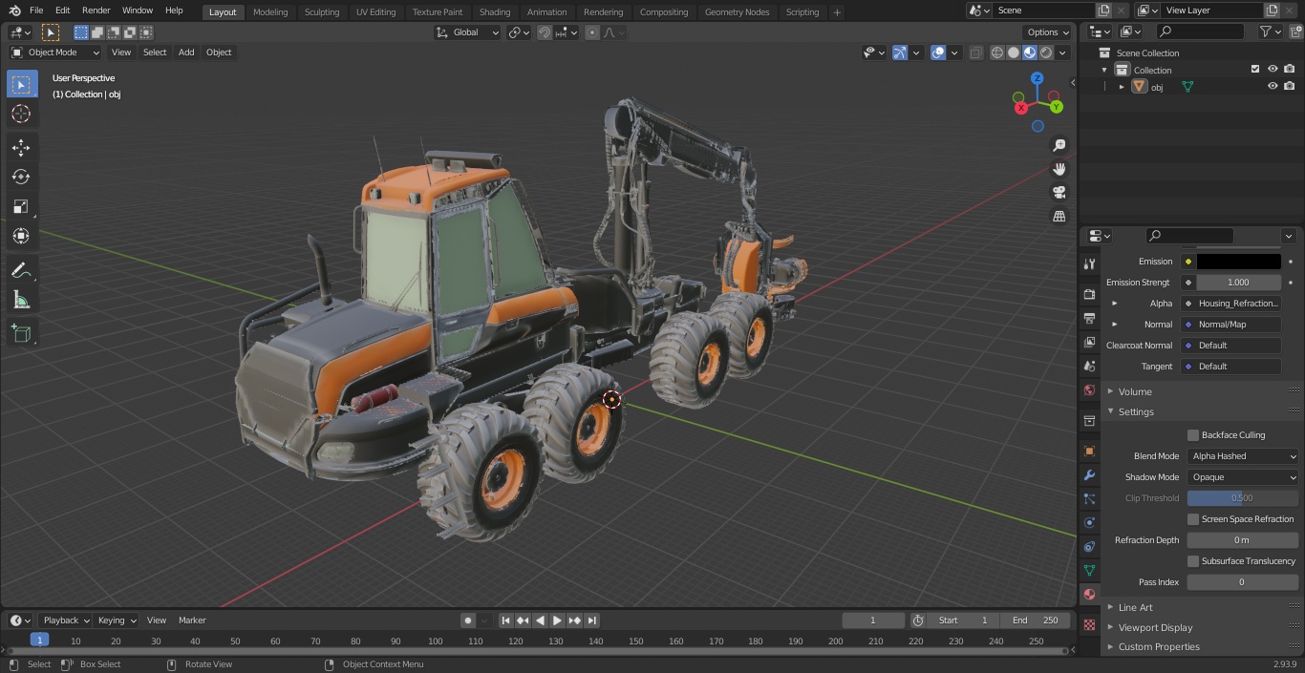The height and width of the screenshot is (673, 1305).
Task: Click the Marker menu in timeline
Action: [192, 620]
